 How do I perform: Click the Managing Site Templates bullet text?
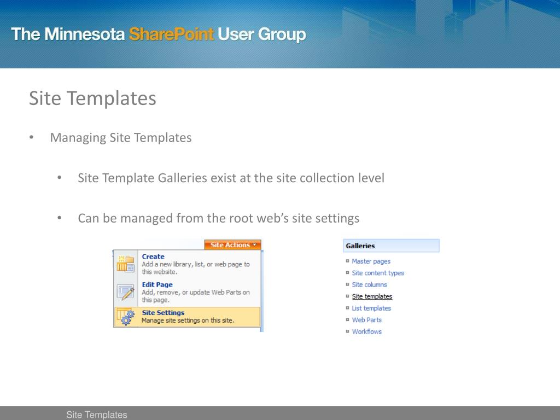coord(121,137)
